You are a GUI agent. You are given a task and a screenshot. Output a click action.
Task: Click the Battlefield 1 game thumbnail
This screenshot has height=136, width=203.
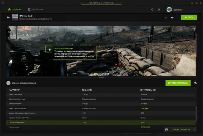[x=15, y=17]
